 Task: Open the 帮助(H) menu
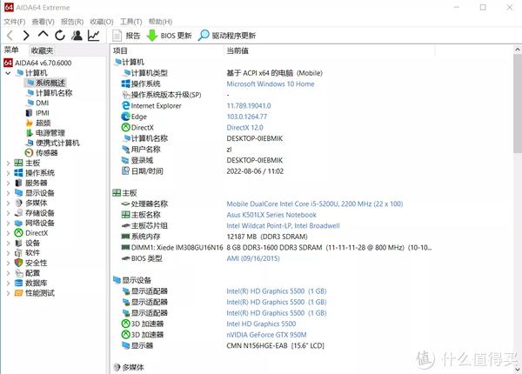(160, 22)
